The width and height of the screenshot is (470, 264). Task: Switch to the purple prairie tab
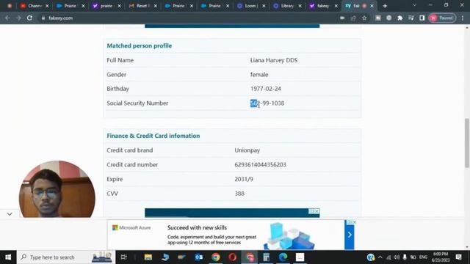click(106, 6)
